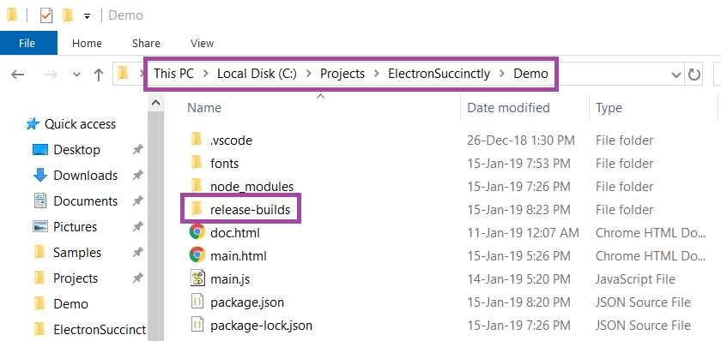Click pin icon next to Samples
The height and width of the screenshot is (341, 721).
tap(137, 253)
